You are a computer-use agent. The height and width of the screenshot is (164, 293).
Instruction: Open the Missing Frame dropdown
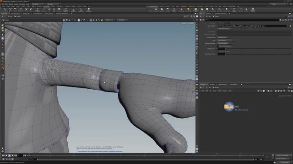pos(224,37)
